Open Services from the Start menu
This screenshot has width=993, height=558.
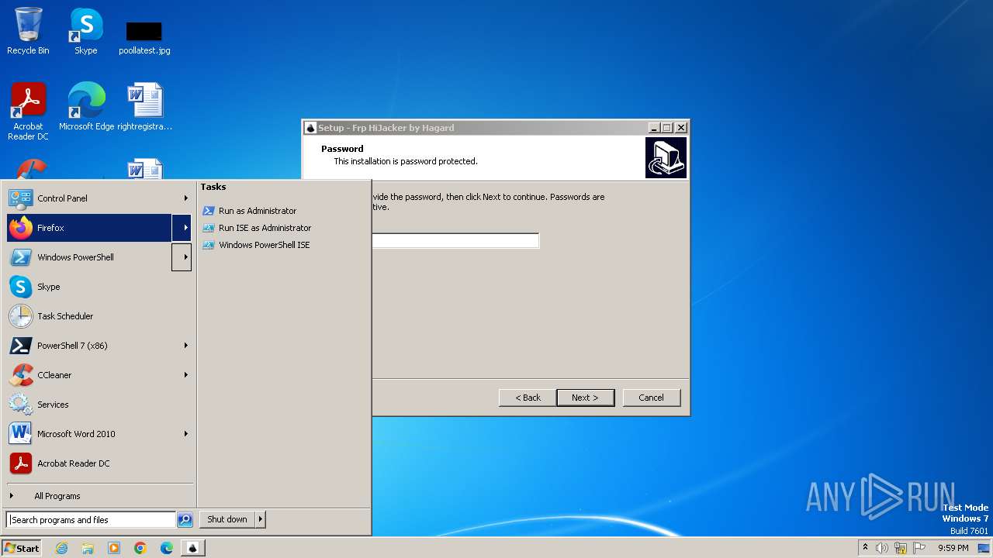pyautogui.click(x=99, y=405)
